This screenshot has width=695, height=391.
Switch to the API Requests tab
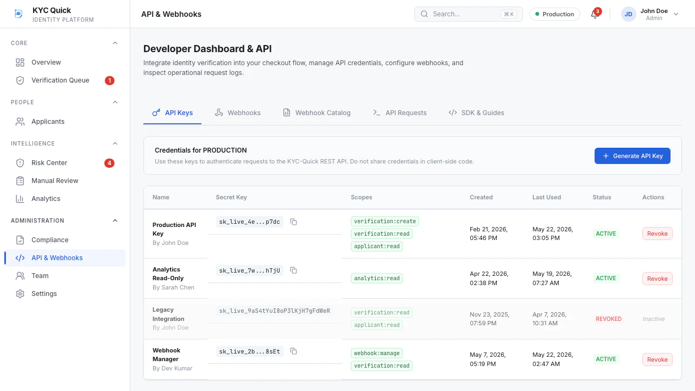(x=400, y=113)
